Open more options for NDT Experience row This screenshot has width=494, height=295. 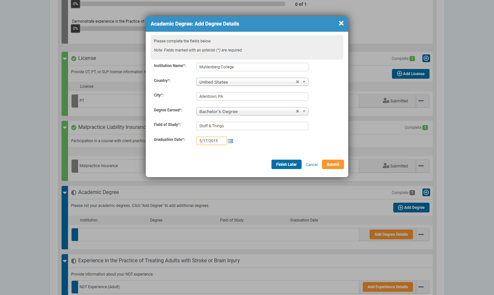[421, 287]
